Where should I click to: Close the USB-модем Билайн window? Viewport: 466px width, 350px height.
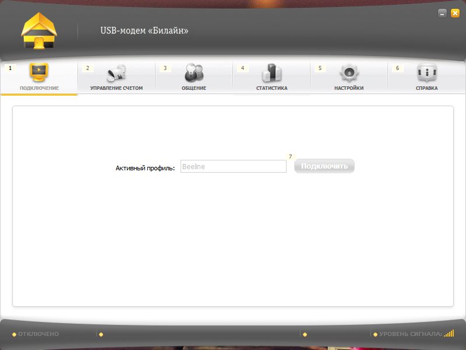pyautogui.click(x=455, y=13)
